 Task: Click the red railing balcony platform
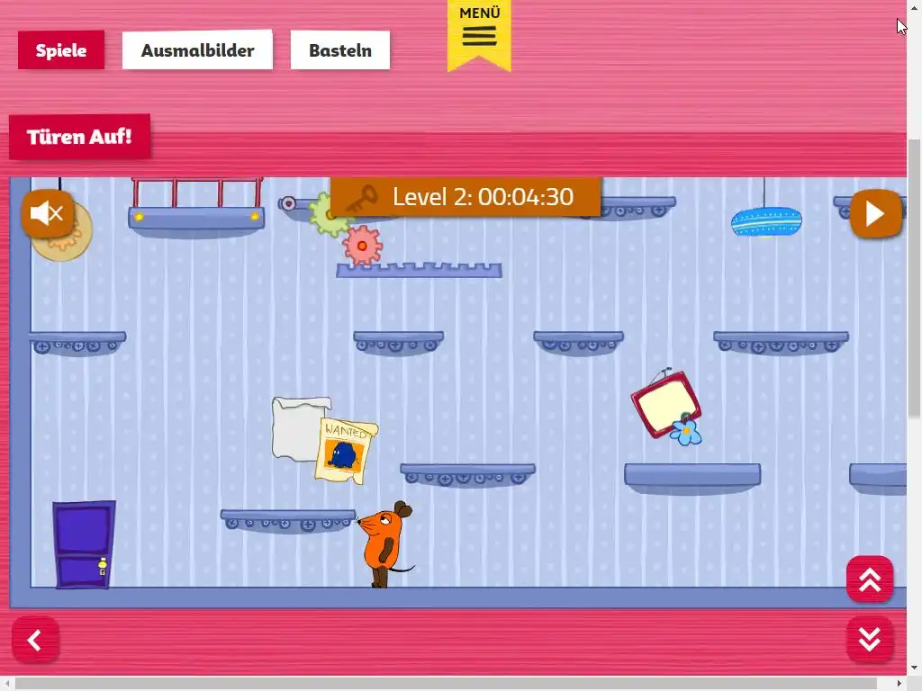(196, 207)
